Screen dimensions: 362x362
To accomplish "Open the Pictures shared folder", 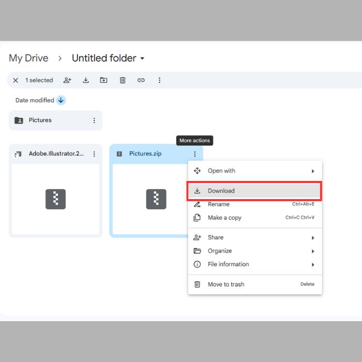I will (x=55, y=120).
